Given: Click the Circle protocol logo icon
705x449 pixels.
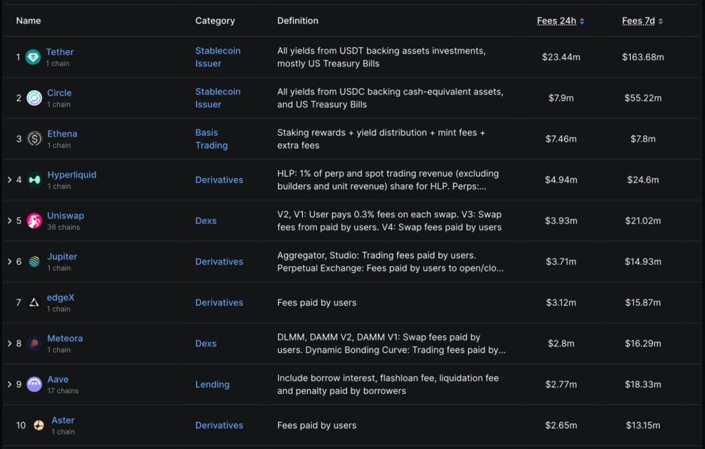Looking at the screenshot, I should click(x=34, y=98).
